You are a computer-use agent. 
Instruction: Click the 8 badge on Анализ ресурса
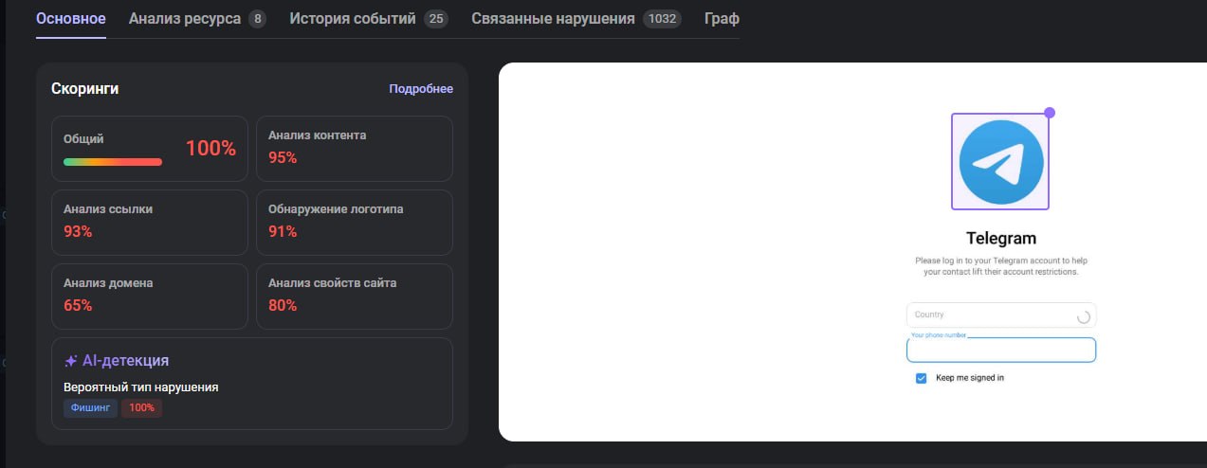coord(257,19)
